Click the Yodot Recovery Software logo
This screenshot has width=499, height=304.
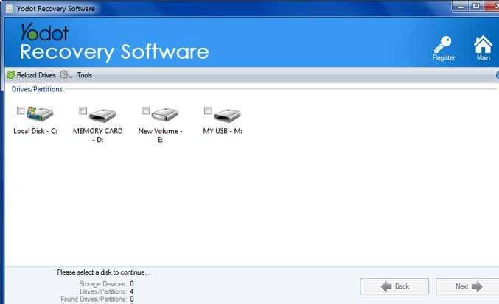point(114,42)
